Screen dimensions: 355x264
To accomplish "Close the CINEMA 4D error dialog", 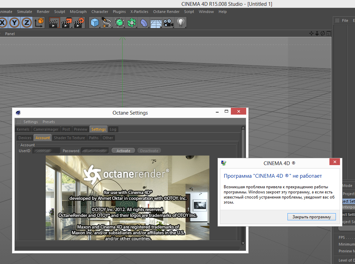I will click(335, 162).
